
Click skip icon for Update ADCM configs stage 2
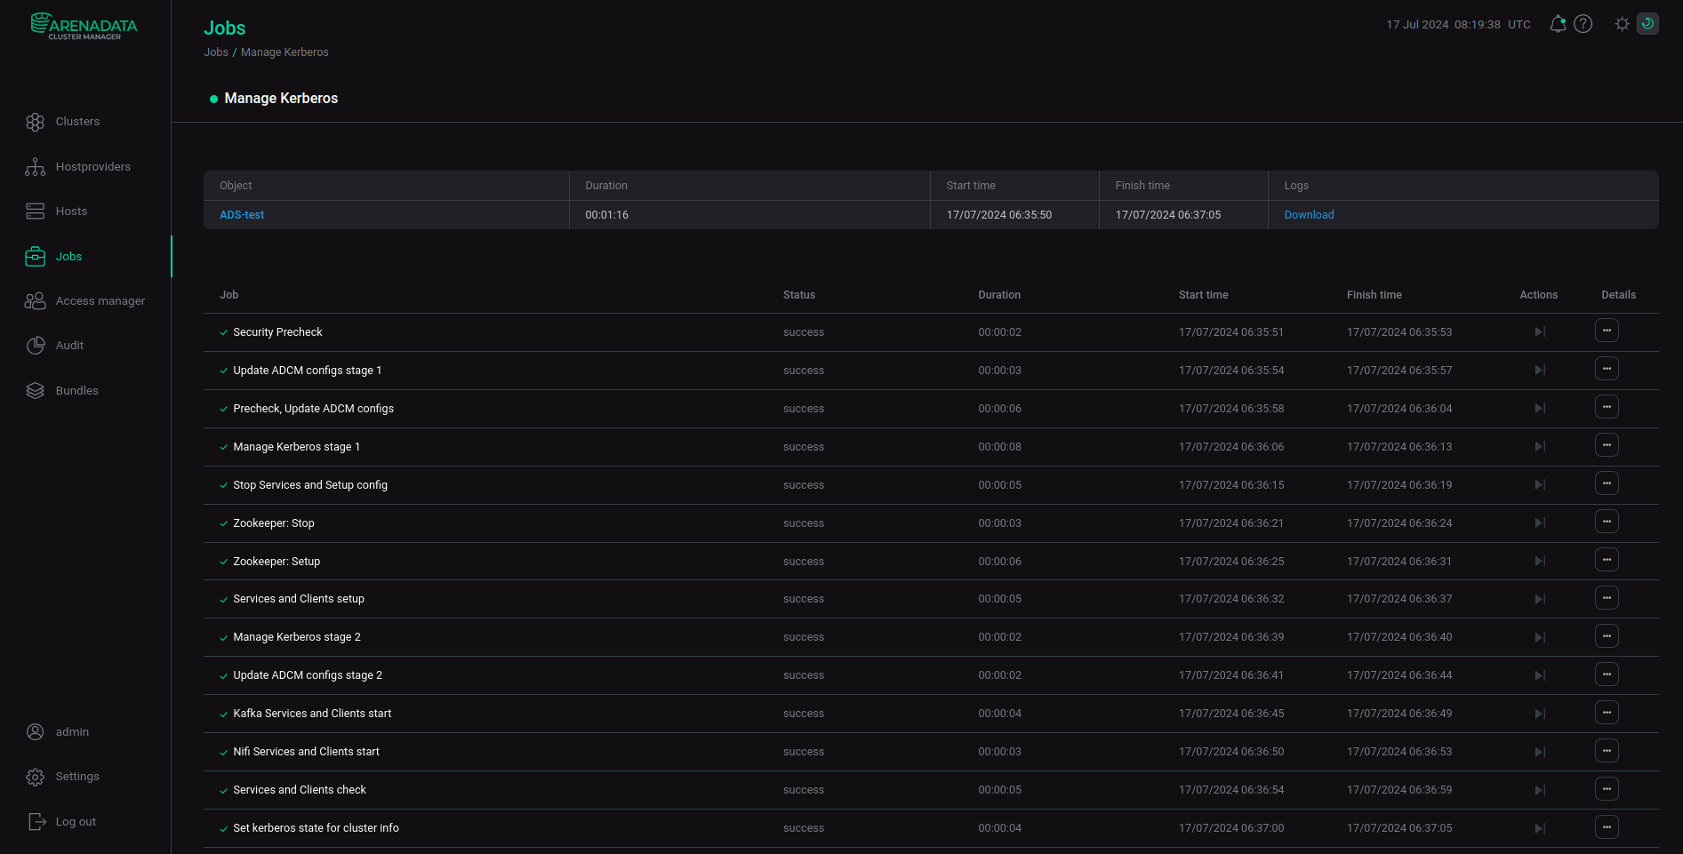(x=1540, y=676)
